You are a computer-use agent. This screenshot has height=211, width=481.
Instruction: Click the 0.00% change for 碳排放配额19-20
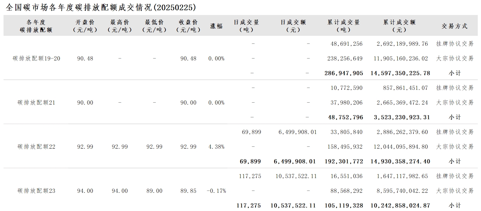click(216, 59)
